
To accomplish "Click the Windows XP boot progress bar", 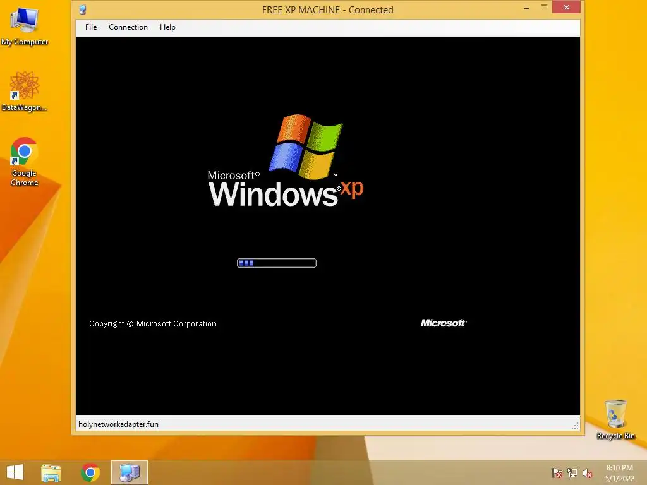I will pyautogui.click(x=277, y=263).
